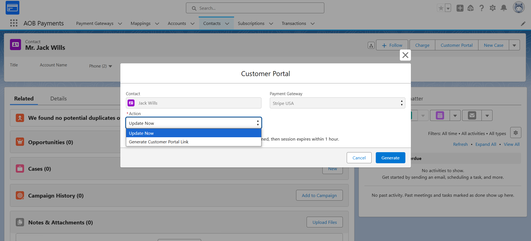Open the activity timeline filter settings gear
Screen dimensions: 531x241
click(x=516, y=133)
